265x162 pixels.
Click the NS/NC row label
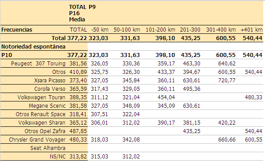pyautogui.click(x=57, y=156)
